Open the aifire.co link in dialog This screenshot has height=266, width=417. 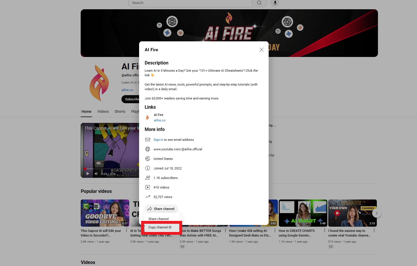point(160,120)
